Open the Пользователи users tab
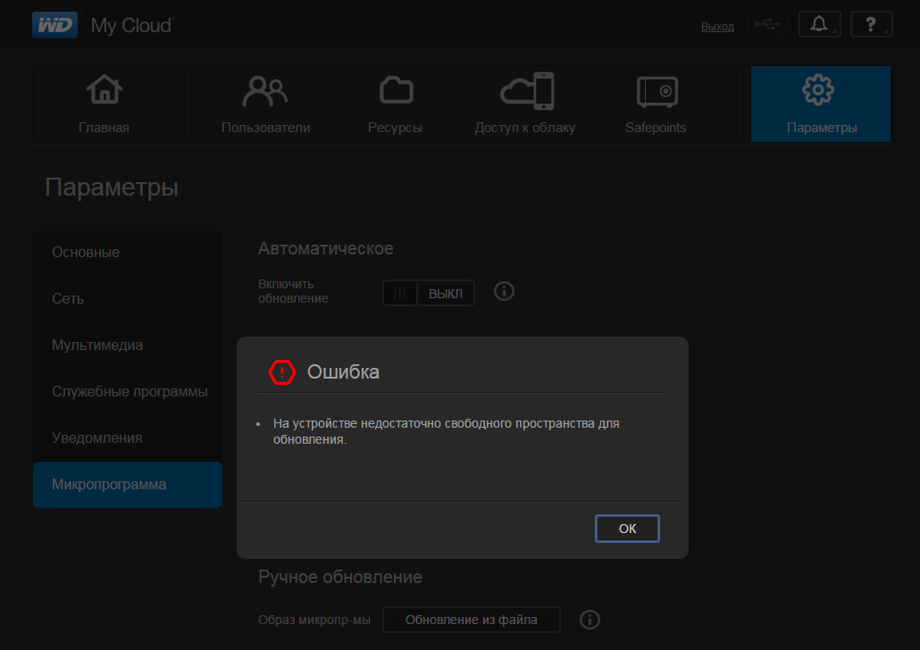This screenshot has width=920, height=650. (266, 104)
